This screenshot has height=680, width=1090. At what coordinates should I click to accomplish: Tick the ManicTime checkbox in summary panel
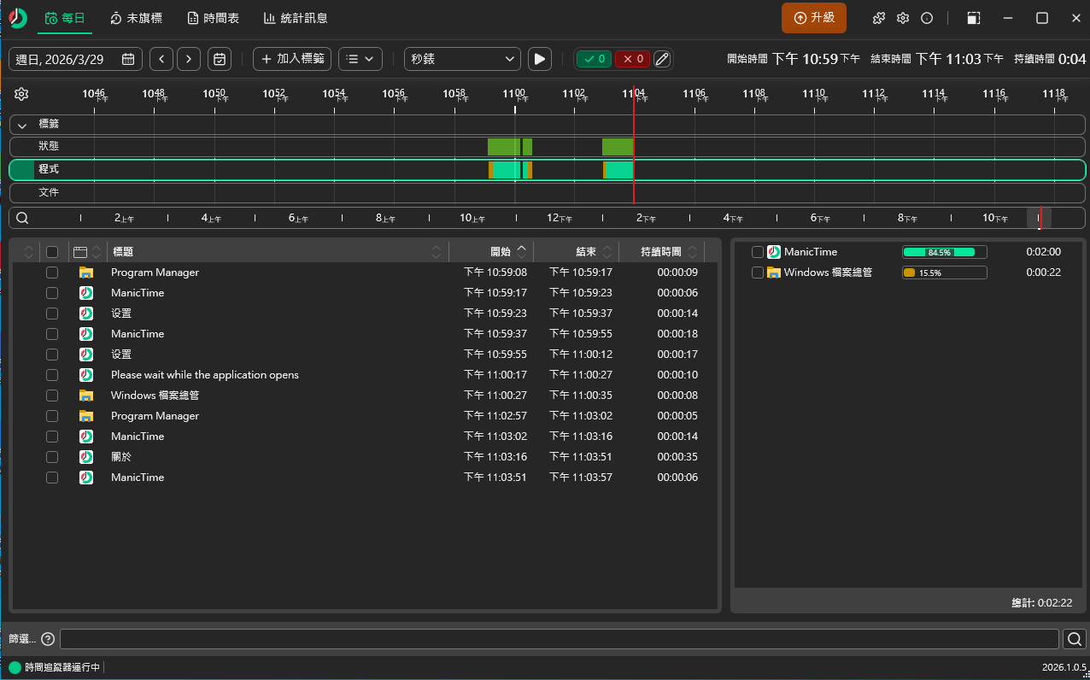(757, 252)
